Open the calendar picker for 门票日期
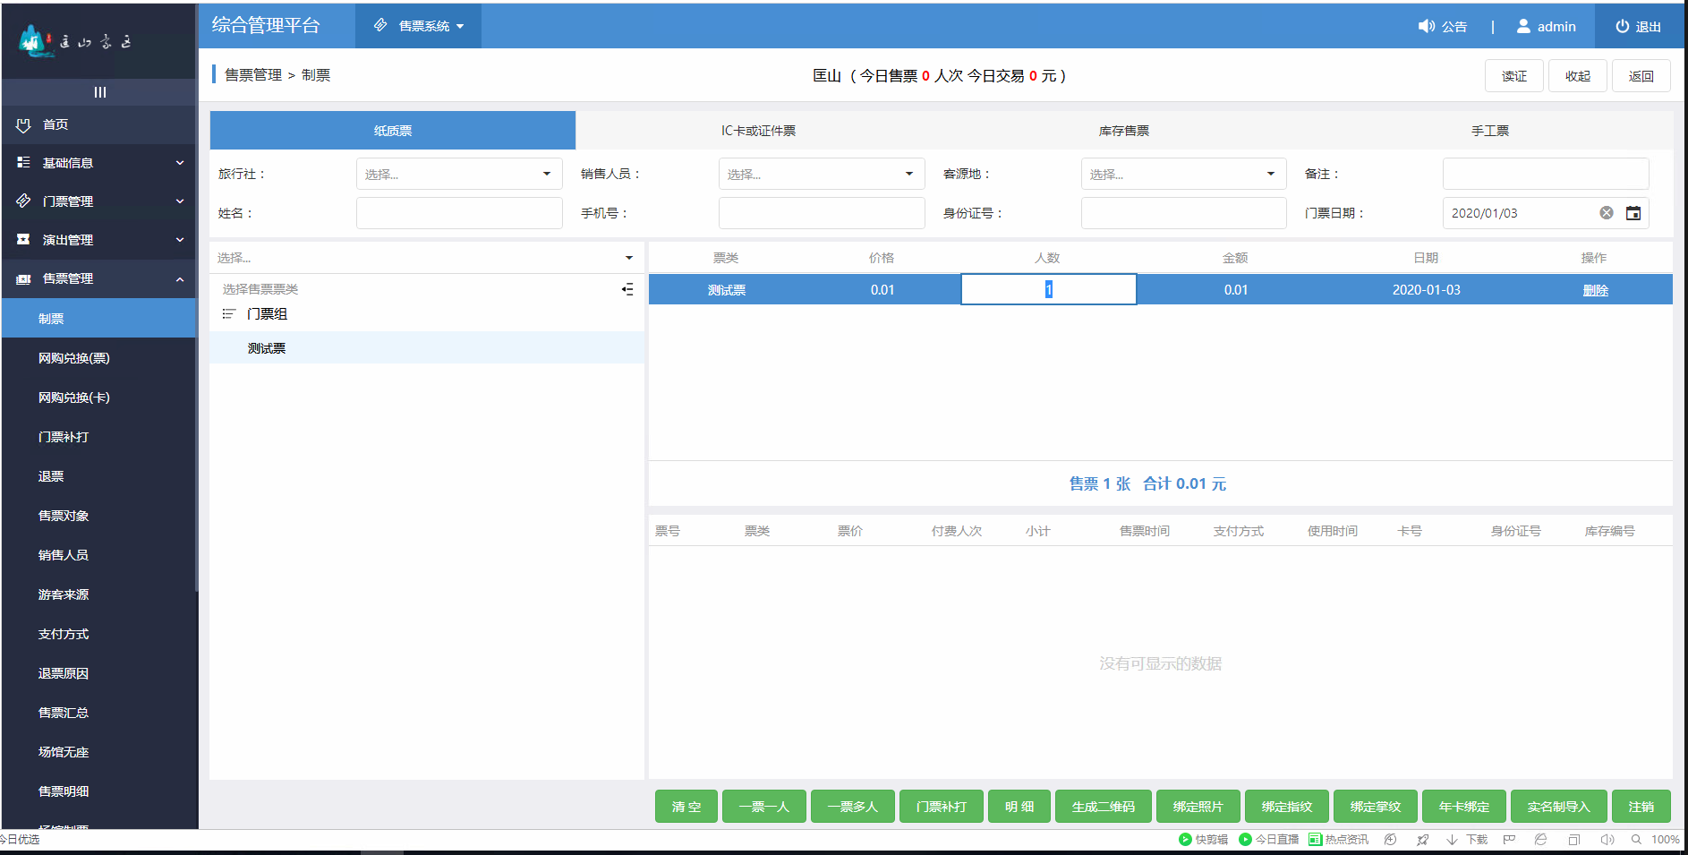Image resolution: width=1688 pixels, height=855 pixels. [1633, 213]
